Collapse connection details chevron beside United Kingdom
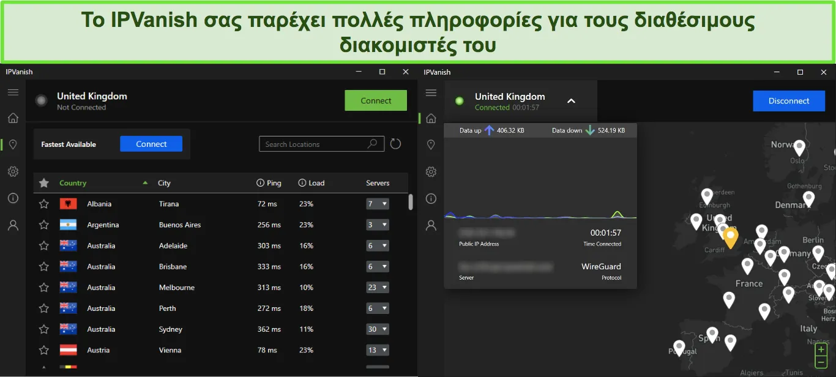Image resolution: width=836 pixels, height=377 pixels. 571,101
